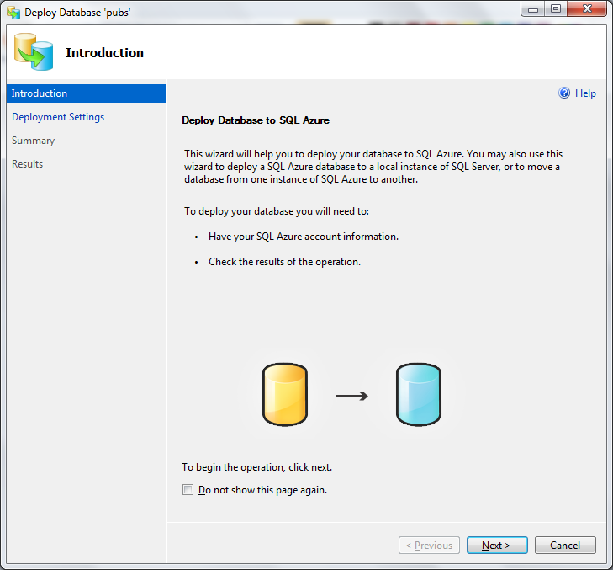The width and height of the screenshot is (613, 570).
Task: Click the Introduction header database icon
Action: click(34, 52)
